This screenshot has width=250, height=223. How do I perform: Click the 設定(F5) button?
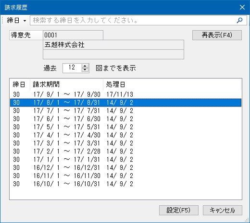pyautogui.click(x=179, y=210)
